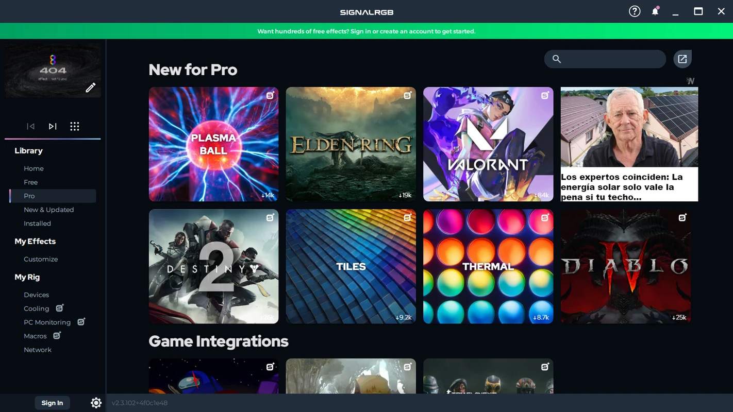Open the Network page
Image resolution: width=733 pixels, height=412 pixels.
tap(38, 350)
